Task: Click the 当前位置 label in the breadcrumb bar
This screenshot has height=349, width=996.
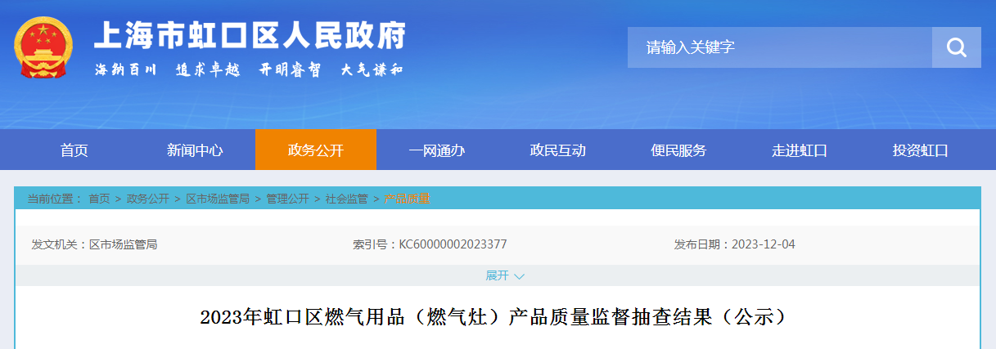Action: 54,199
